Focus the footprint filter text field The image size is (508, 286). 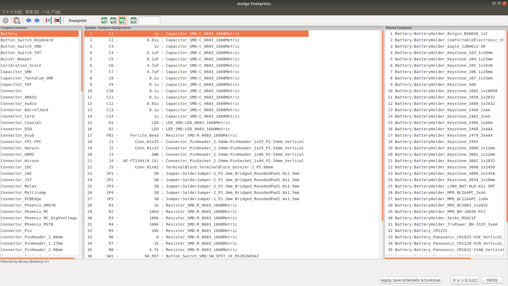tap(149, 20)
